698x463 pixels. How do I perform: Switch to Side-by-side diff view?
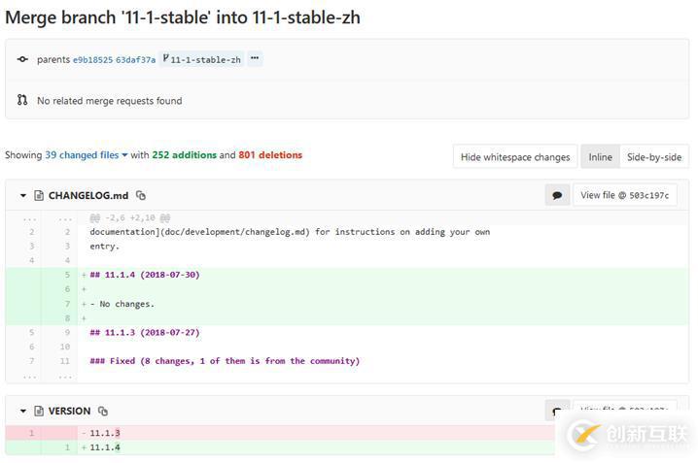653,157
